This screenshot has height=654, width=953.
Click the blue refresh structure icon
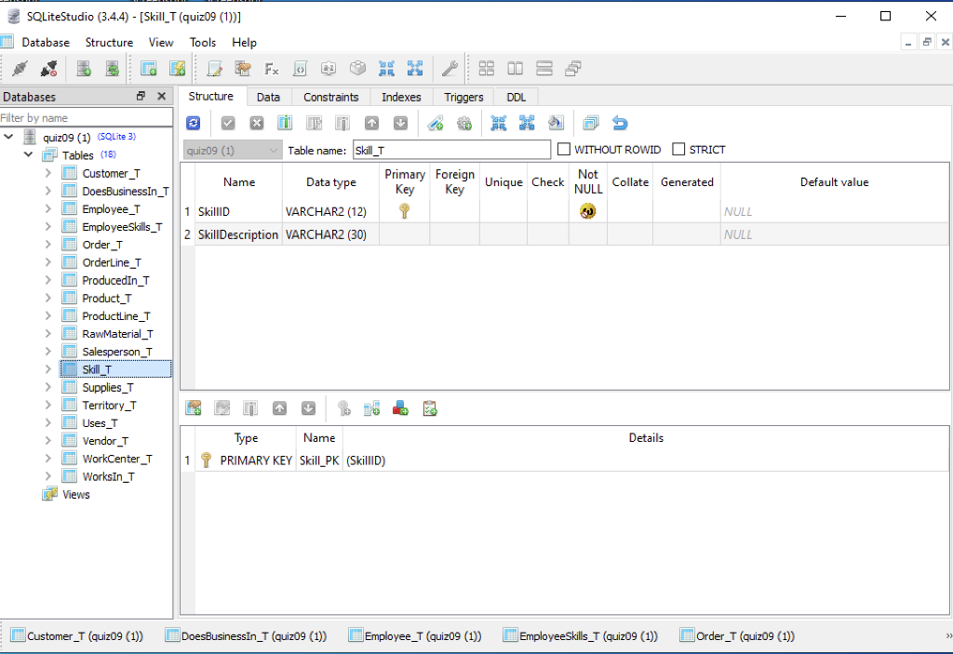194,124
